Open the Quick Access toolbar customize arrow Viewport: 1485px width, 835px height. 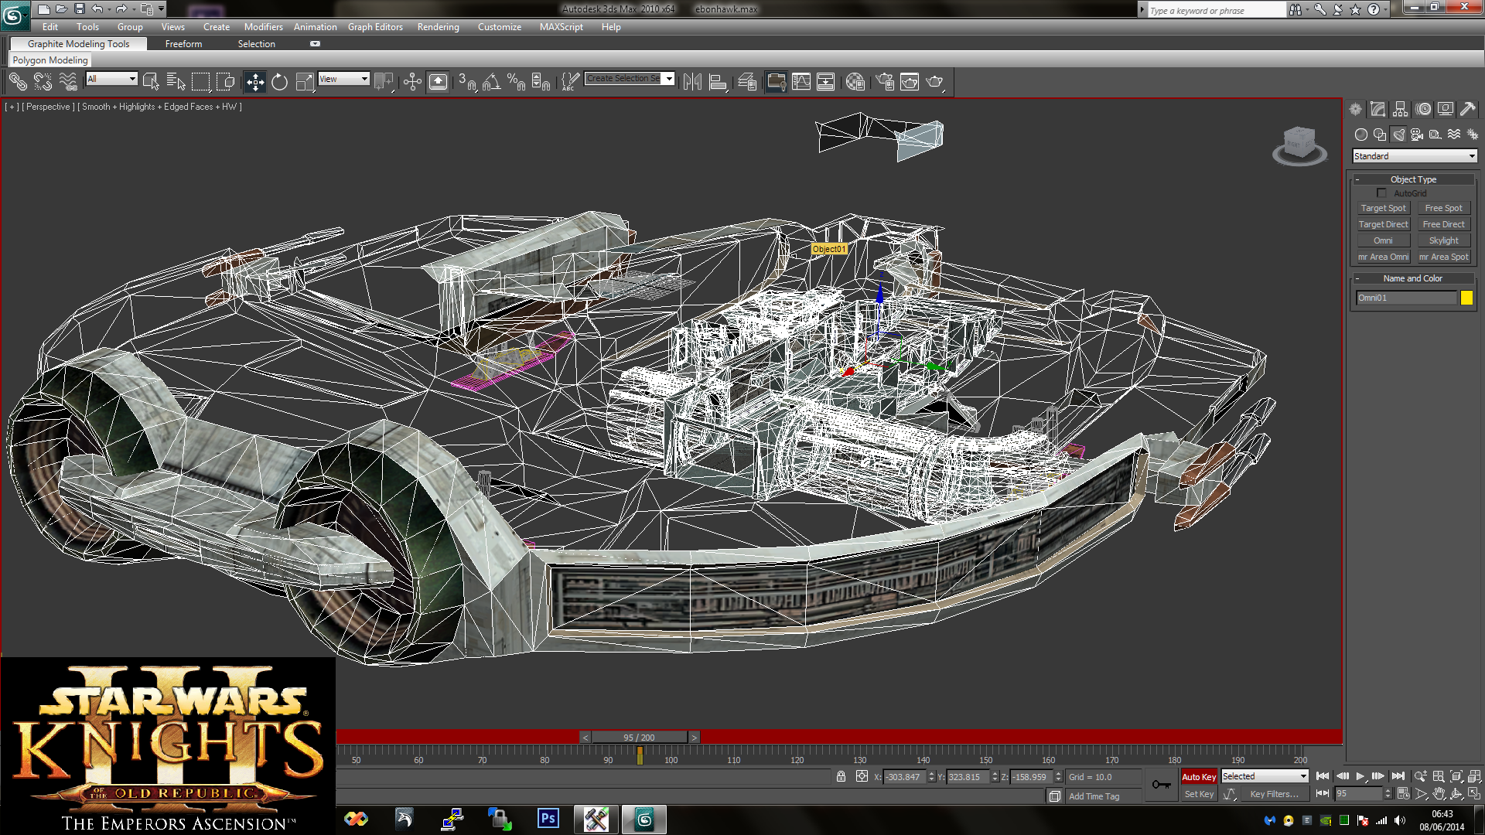[x=161, y=9]
